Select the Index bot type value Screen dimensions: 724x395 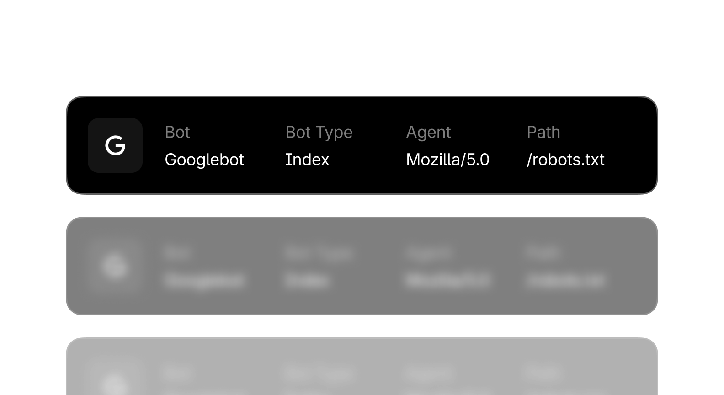point(307,160)
